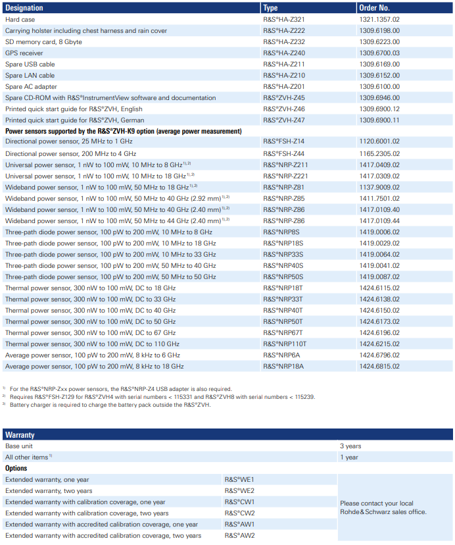
Task: Click type R&S WE2
Action: coord(239,491)
